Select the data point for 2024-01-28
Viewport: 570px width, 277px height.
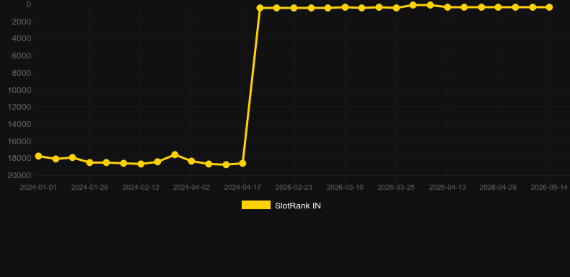89,162
